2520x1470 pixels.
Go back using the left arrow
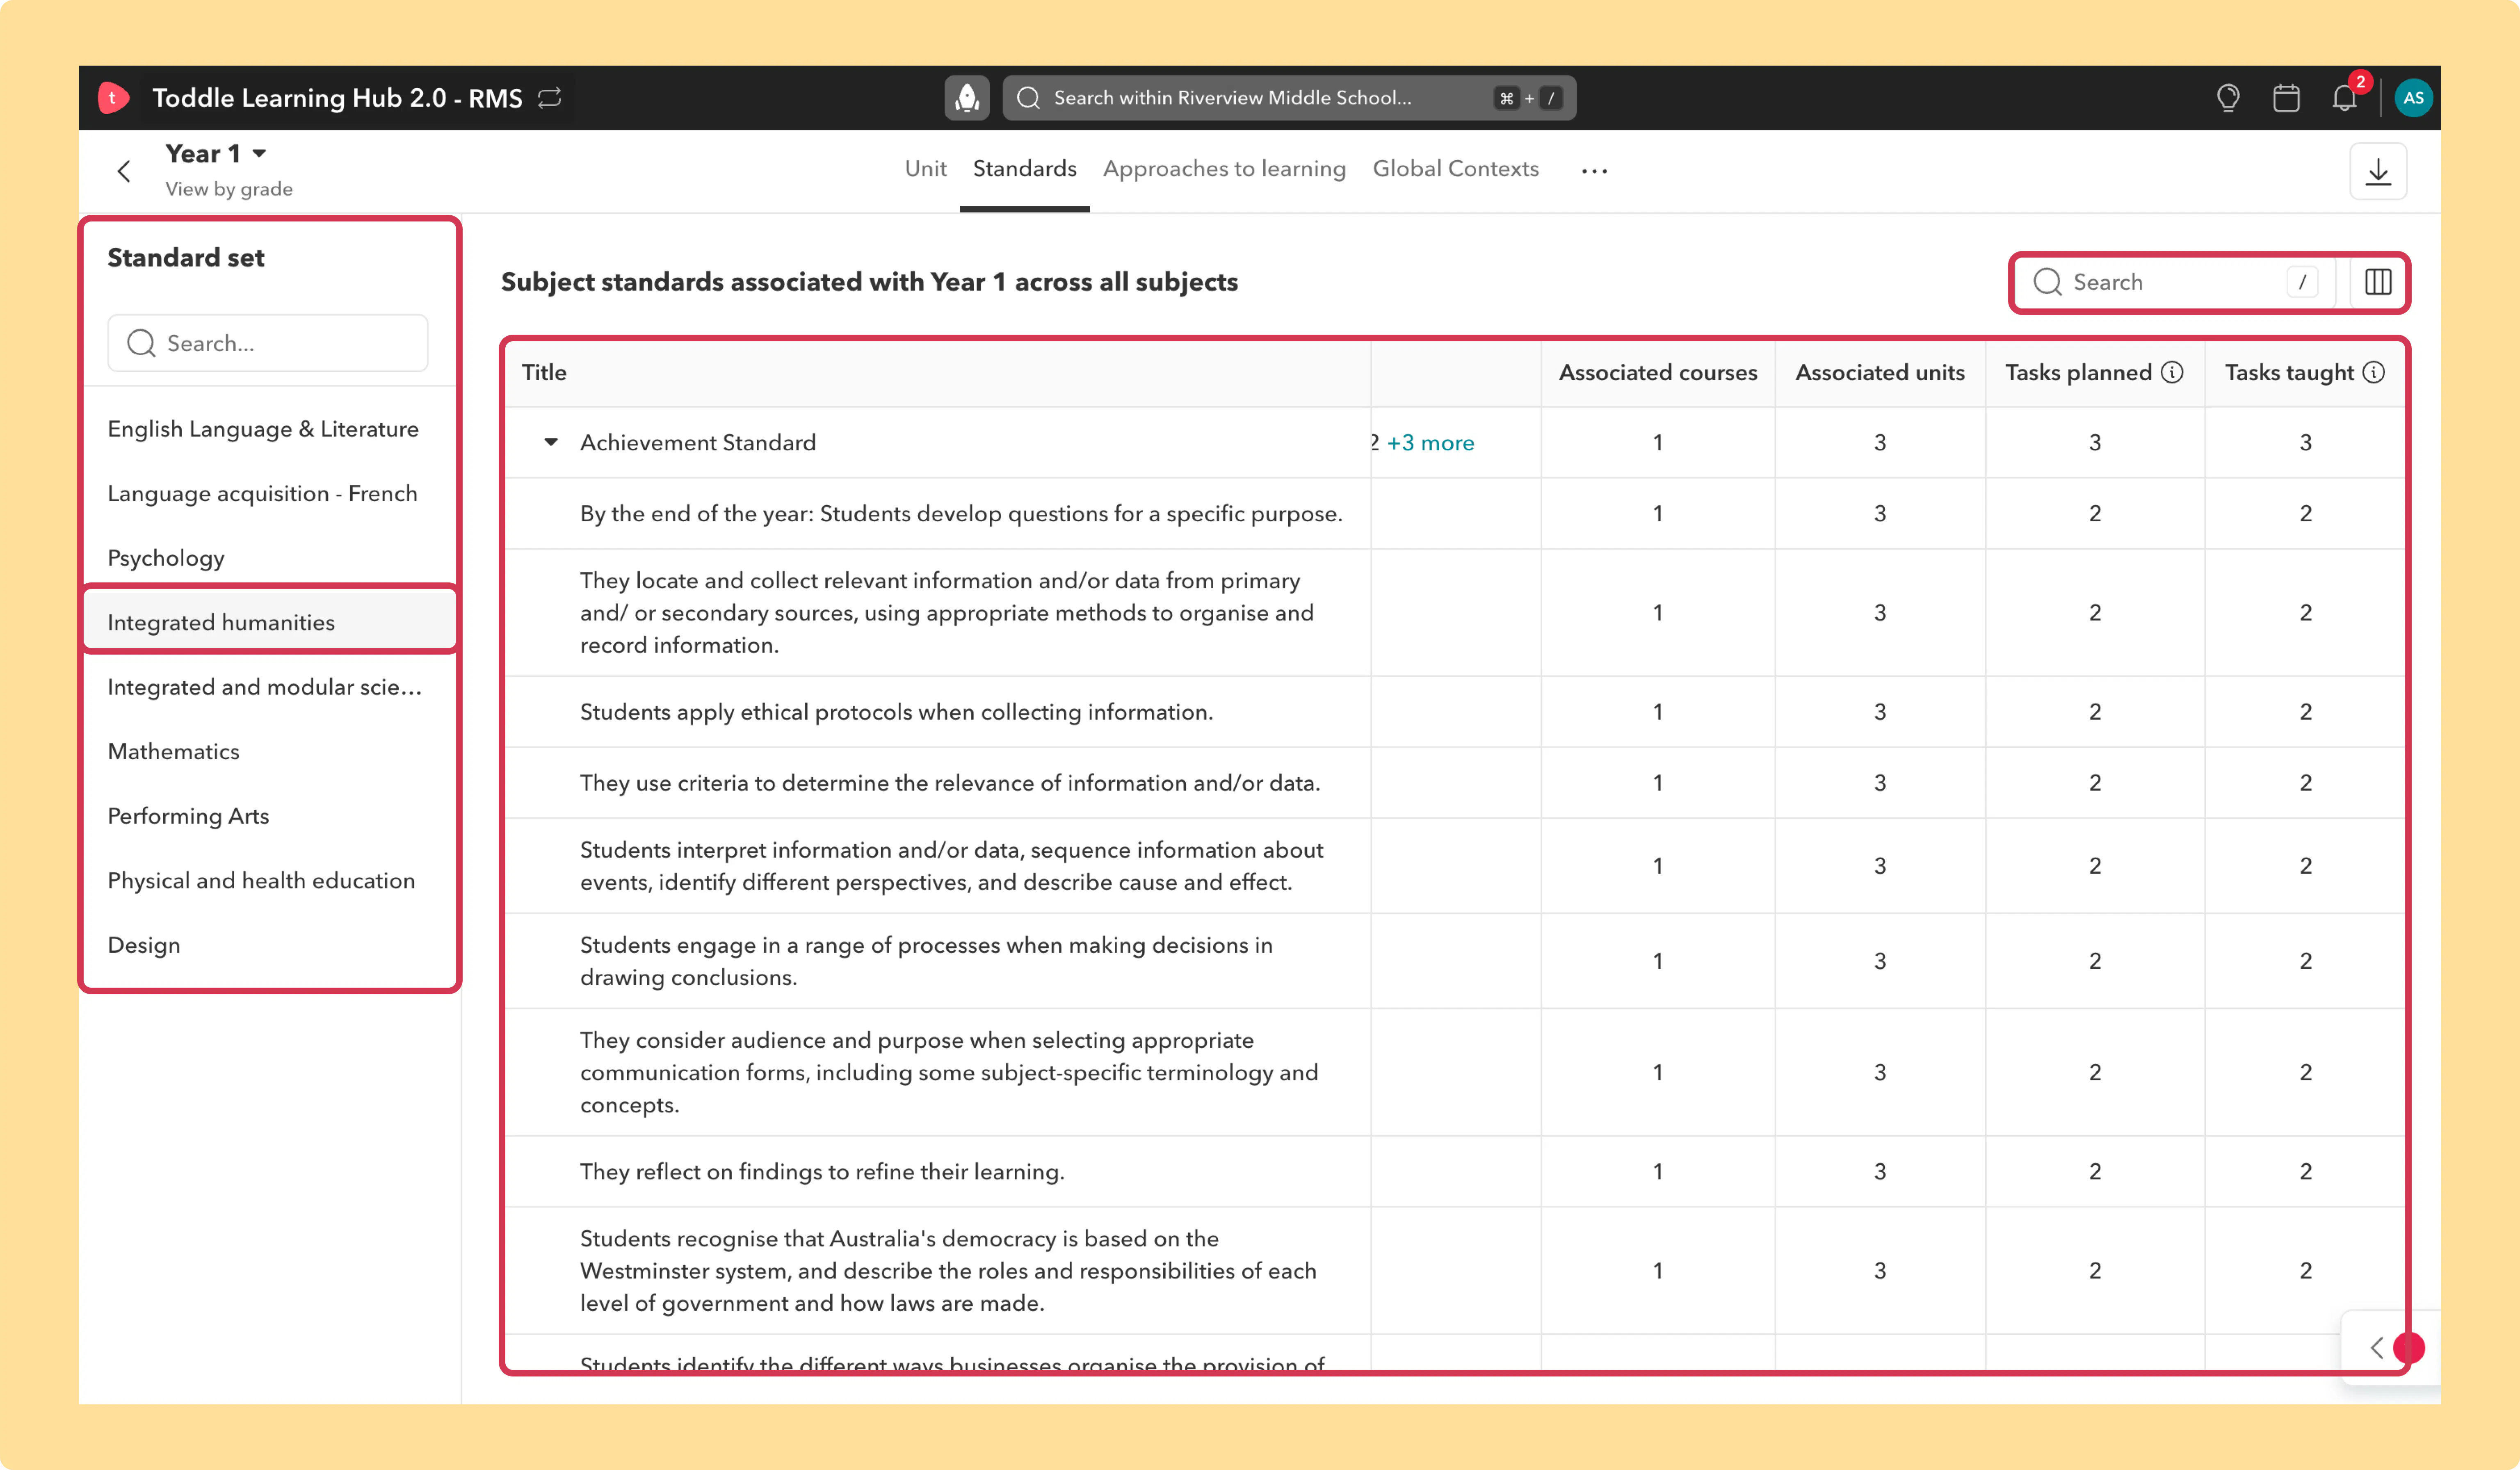click(x=124, y=171)
